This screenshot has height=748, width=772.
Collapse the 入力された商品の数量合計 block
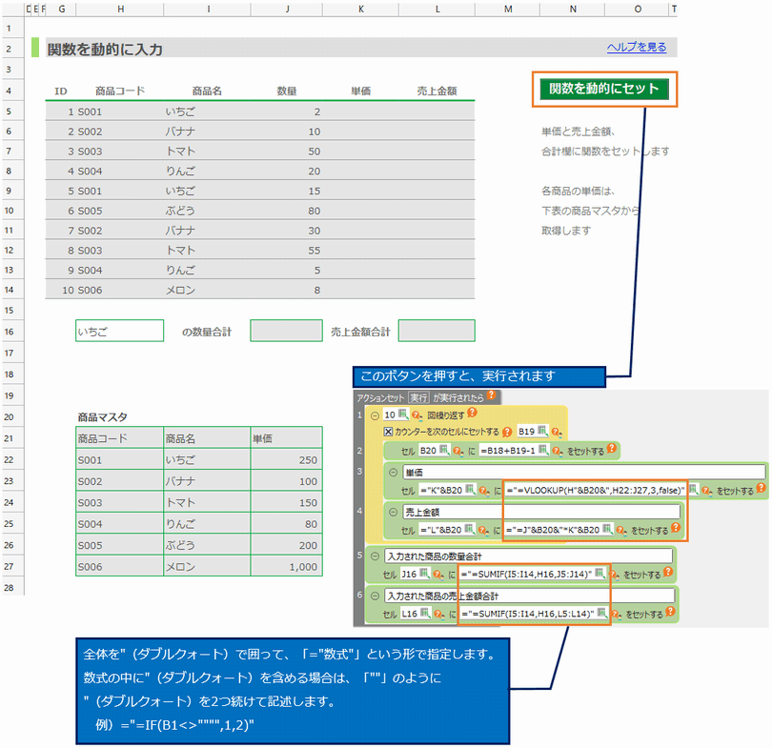click(x=375, y=556)
